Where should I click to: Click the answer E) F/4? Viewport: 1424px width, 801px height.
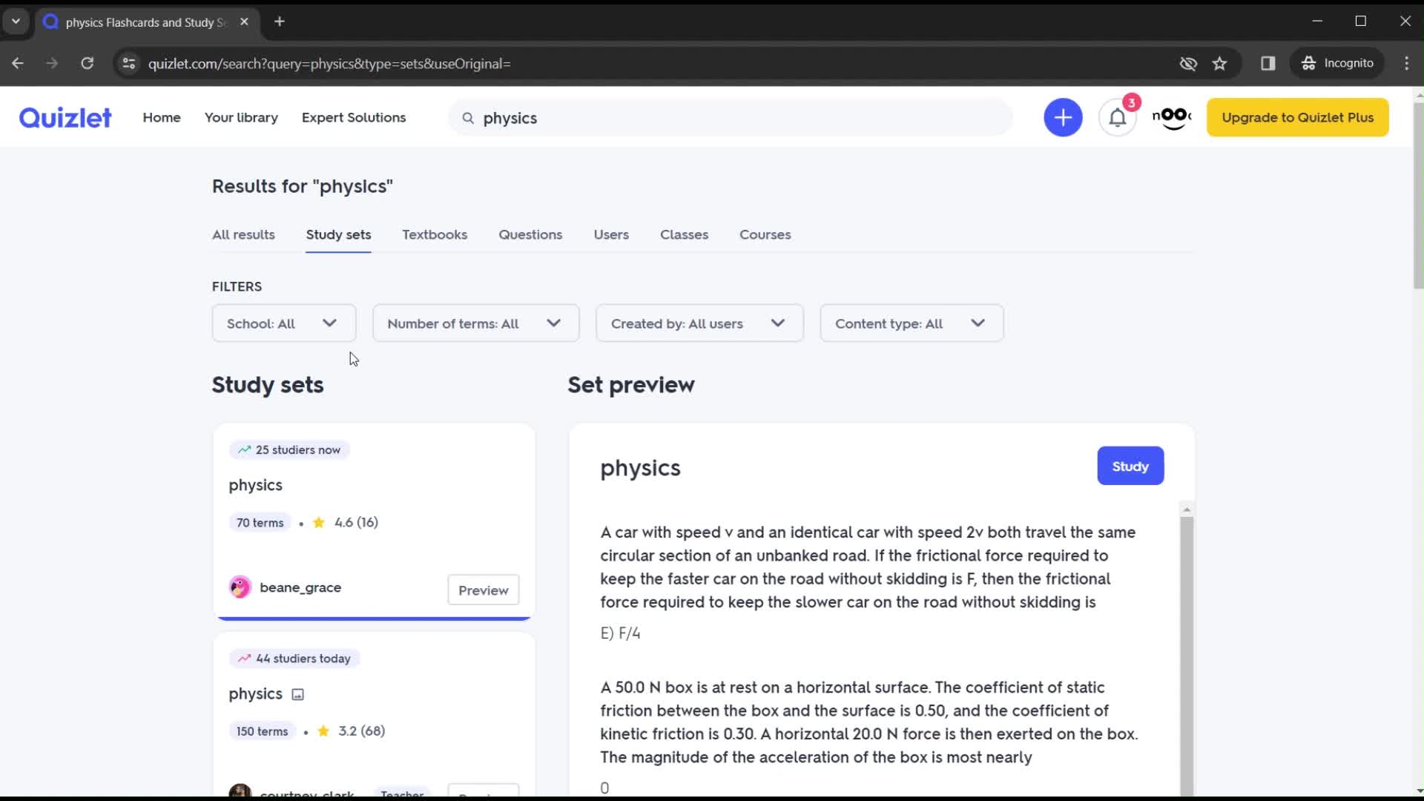620,633
